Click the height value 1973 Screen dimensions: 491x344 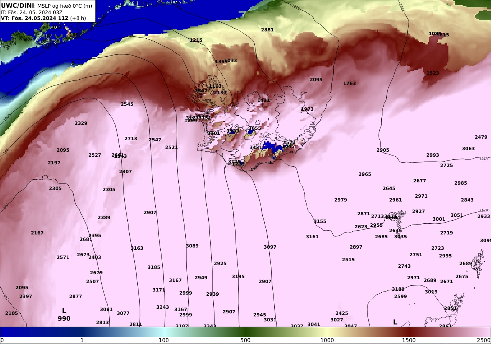(307, 109)
